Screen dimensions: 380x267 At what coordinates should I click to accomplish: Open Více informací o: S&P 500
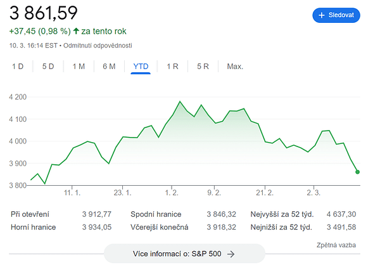[x=184, y=254]
